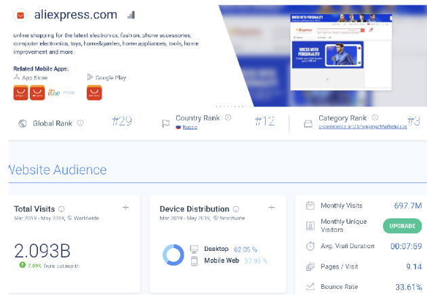
Task: Click the Mobile Web phone icon
Action: pyautogui.click(x=194, y=261)
